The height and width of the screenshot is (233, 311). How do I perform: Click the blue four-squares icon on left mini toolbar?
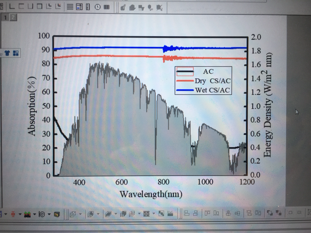(16, 53)
